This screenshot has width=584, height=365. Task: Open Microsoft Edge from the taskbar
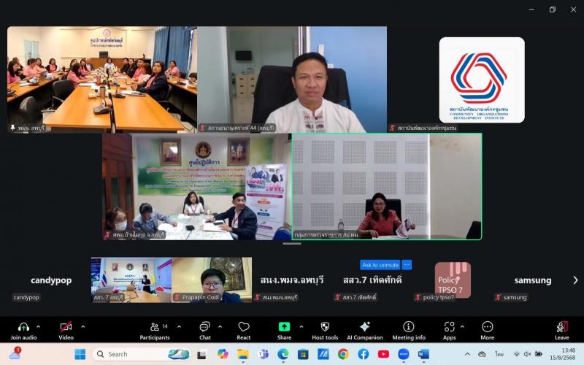(283, 354)
